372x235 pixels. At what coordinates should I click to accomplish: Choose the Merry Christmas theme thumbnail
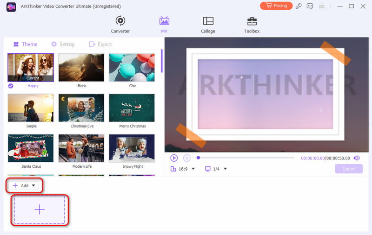(132, 108)
